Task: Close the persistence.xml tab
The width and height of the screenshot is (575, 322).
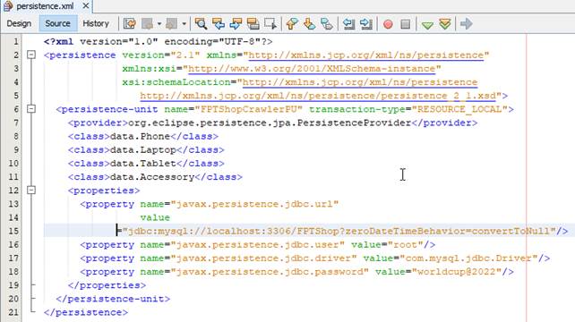Action: click(85, 6)
